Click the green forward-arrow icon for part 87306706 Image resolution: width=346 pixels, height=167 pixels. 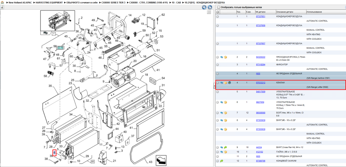click(221, 161)
